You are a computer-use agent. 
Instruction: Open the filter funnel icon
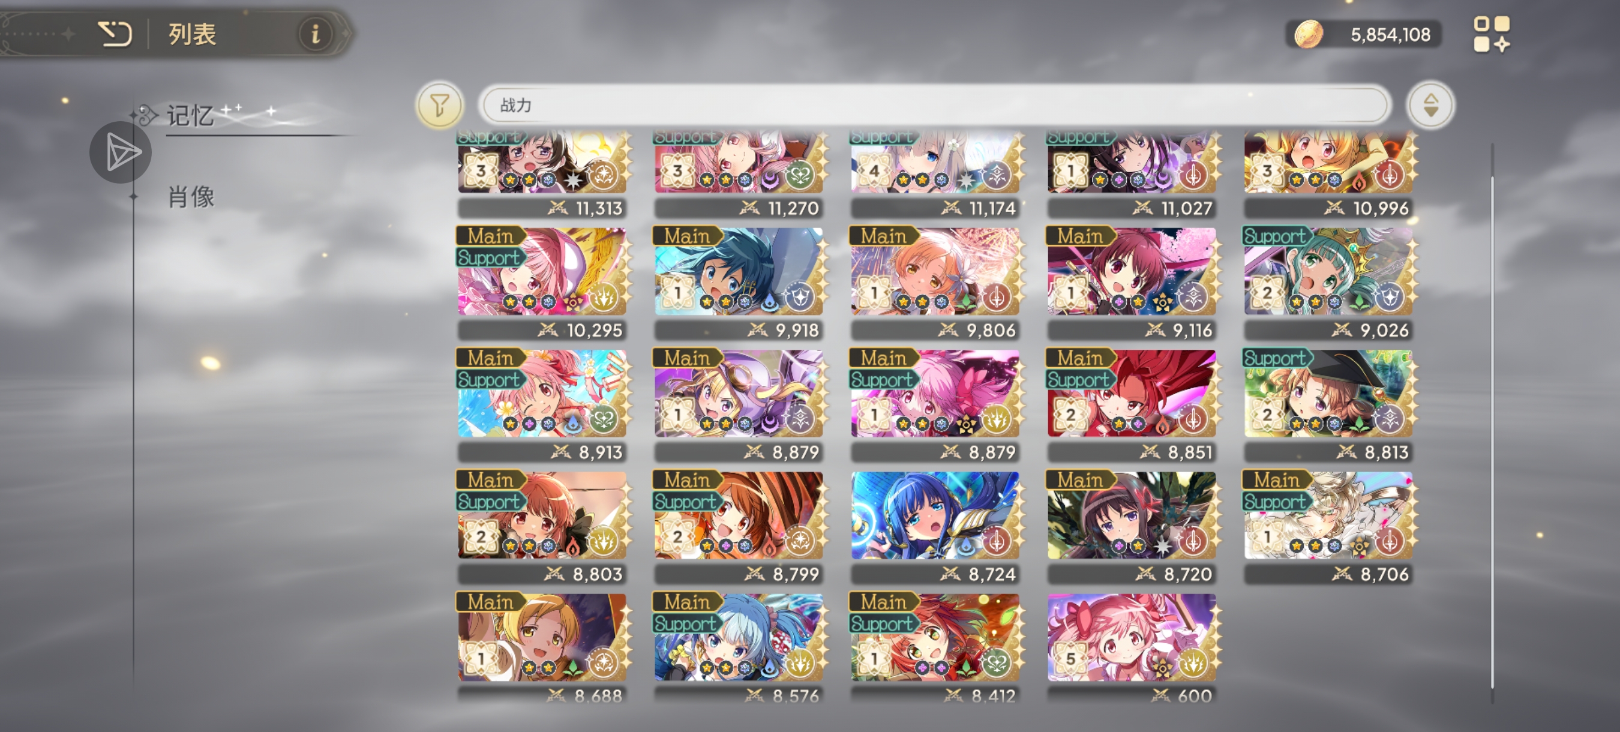[440, 105]
